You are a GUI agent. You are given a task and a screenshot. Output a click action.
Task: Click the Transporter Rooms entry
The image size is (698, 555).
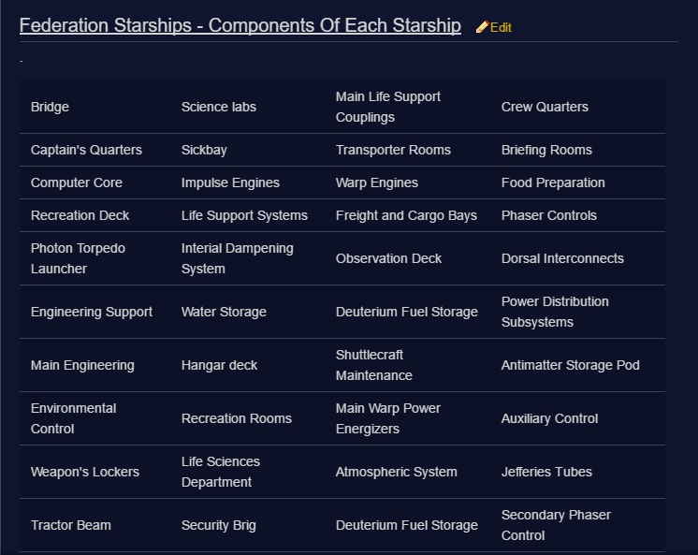pyautogui.click(x=393, y=150)
